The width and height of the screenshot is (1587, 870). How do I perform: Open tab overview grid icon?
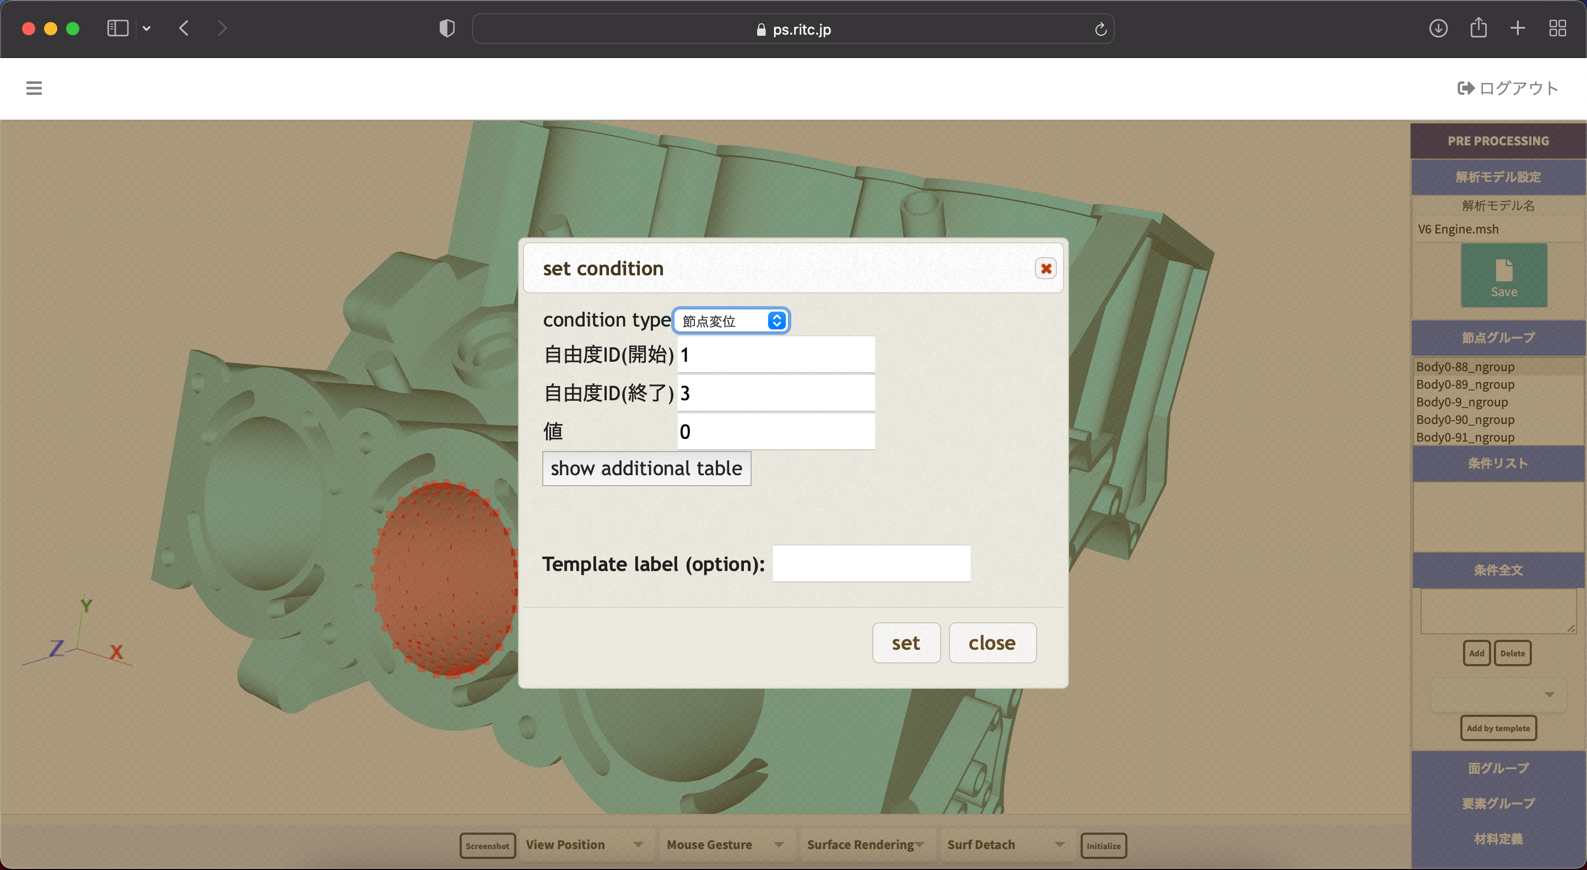pos(1557,28)
